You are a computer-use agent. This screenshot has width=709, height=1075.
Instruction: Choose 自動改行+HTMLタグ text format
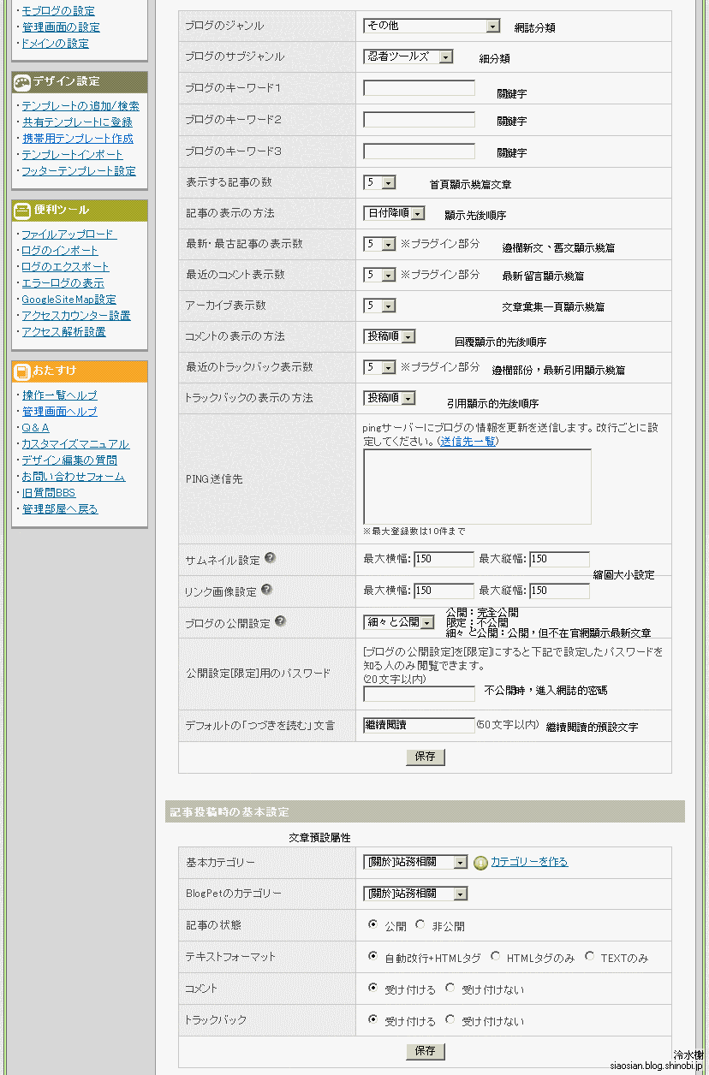pos(372,956)
